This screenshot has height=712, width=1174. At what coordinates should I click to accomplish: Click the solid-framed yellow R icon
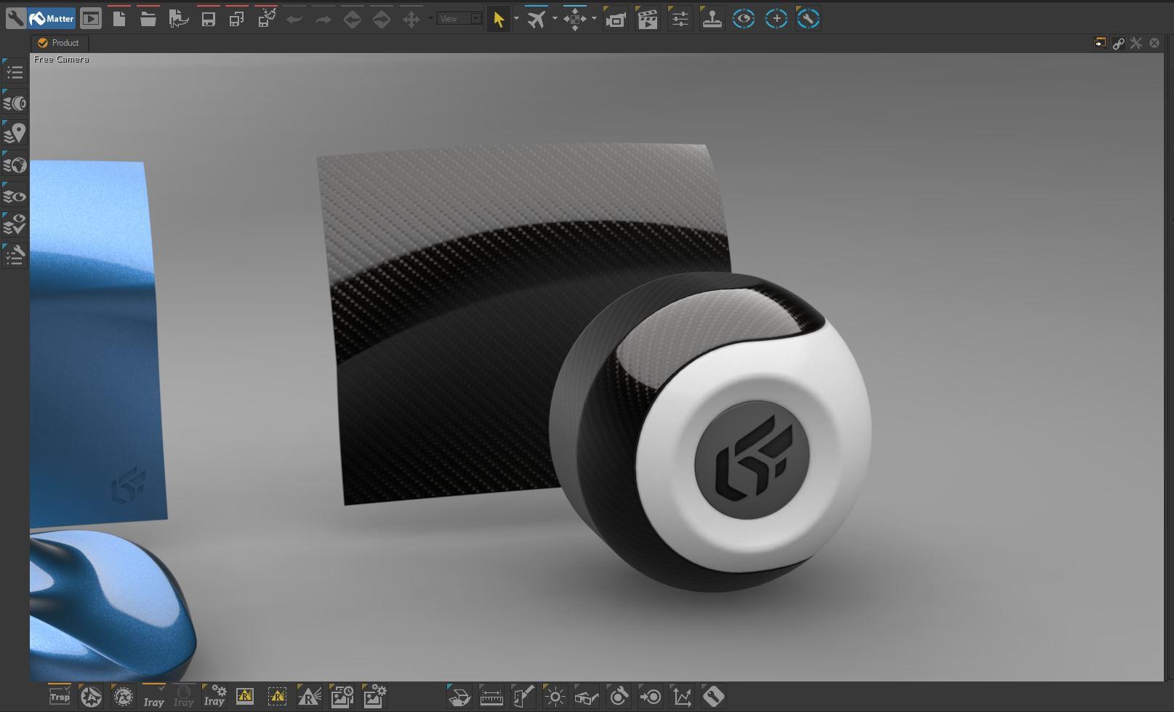tap(245, 697)
